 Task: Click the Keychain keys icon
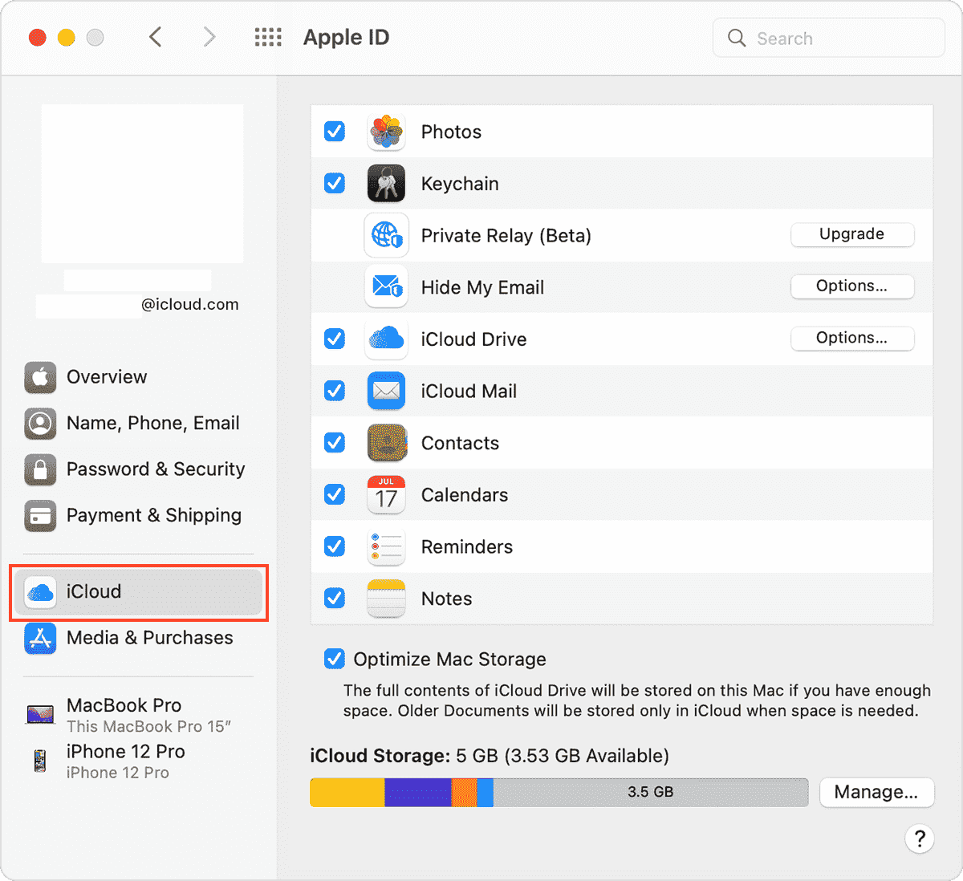(x=386, y=184)
